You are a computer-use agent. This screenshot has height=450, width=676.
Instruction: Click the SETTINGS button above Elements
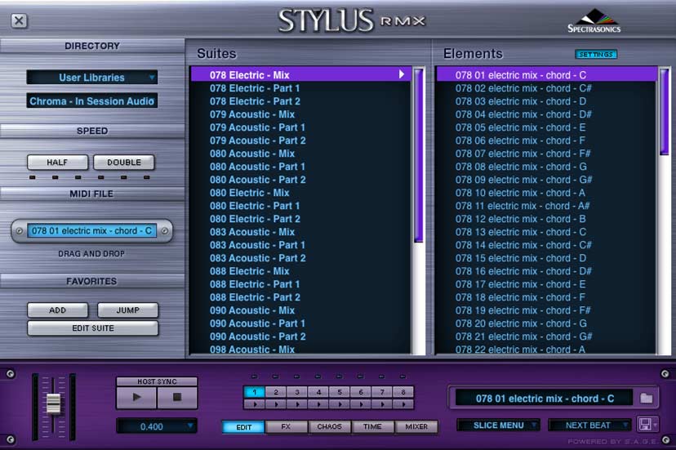tap(596, 55)
